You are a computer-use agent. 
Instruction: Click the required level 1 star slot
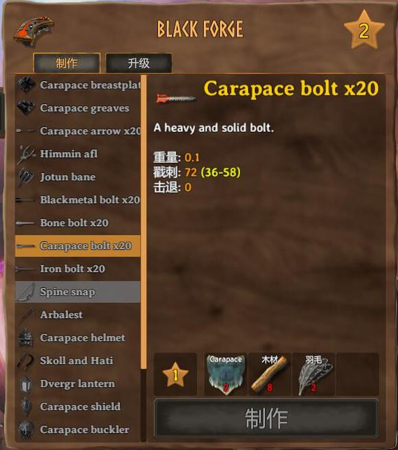click(x=175, y=374)
